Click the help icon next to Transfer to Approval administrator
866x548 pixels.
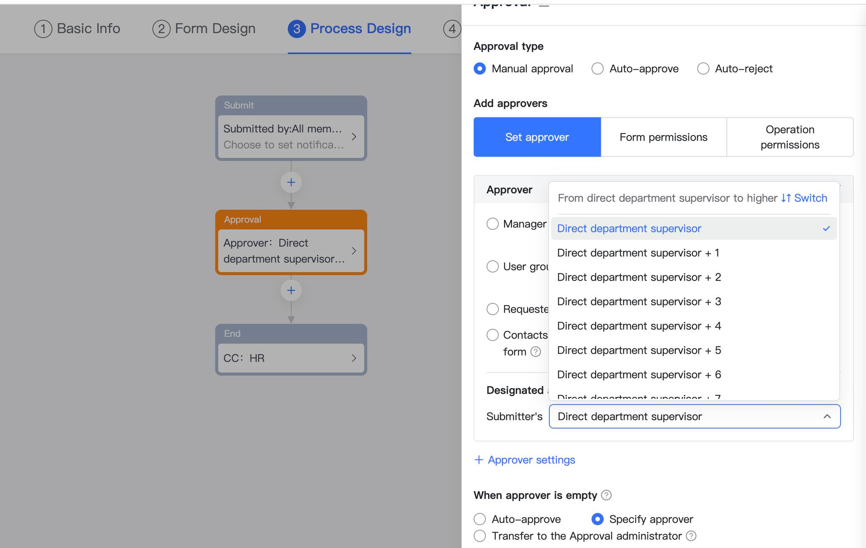tap(691, 536)
